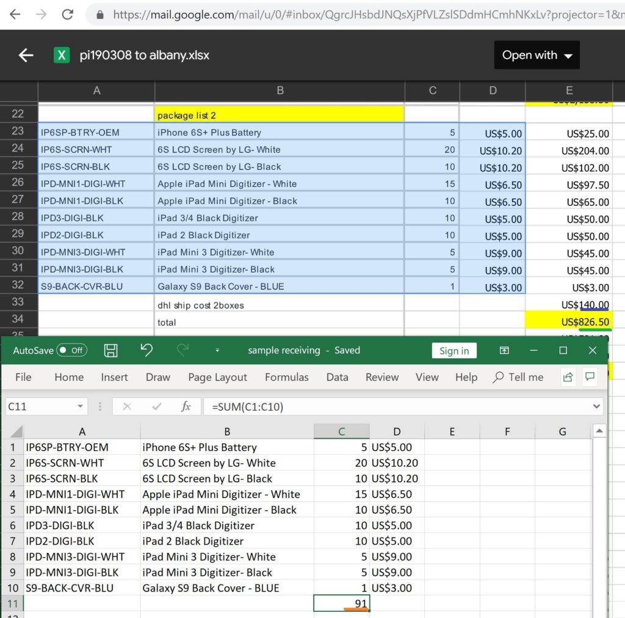Click the formula bar Cancel X icon
The height and width of the screenshot is (618, 625).
[x=127, y=406]
